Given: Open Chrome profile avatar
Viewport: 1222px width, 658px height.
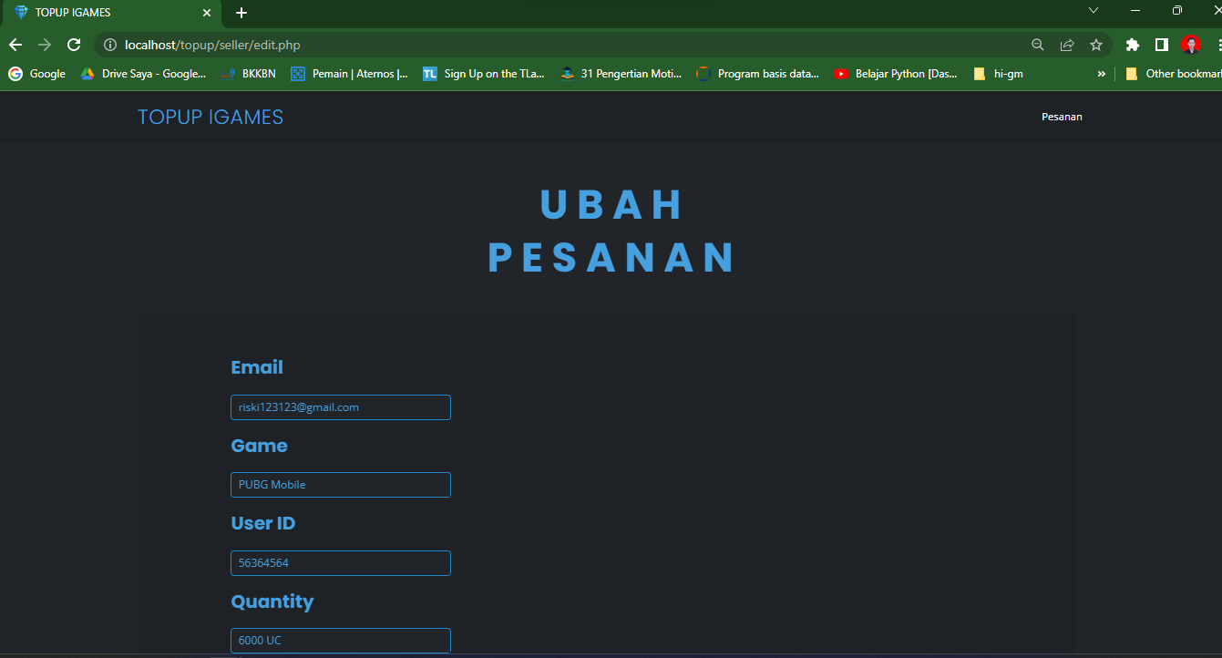Looking at the screenshot, I should (1191, 45).
